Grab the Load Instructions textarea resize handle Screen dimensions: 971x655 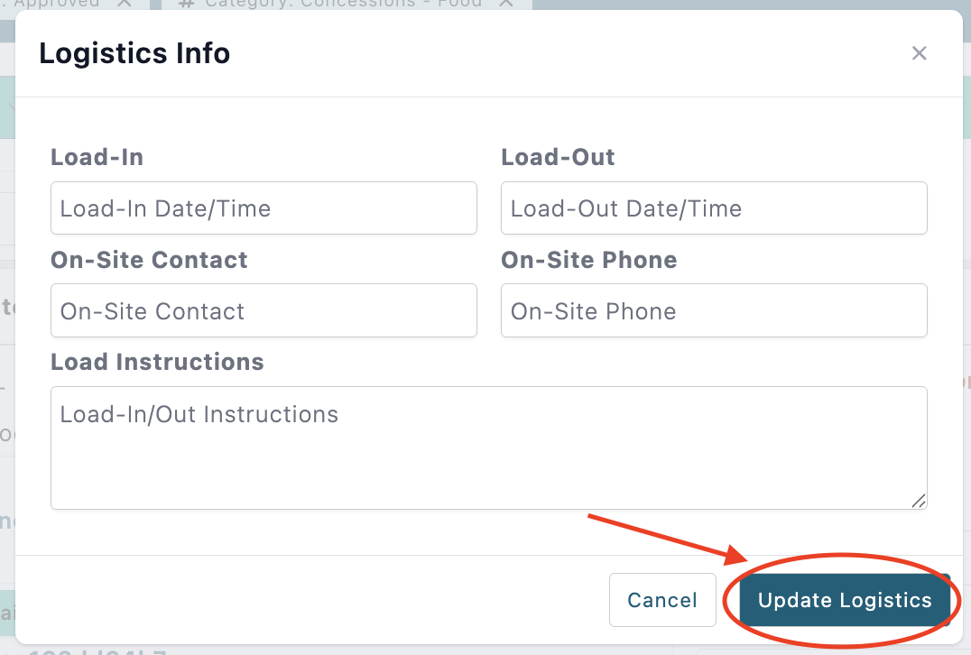(x=919, y=501)
